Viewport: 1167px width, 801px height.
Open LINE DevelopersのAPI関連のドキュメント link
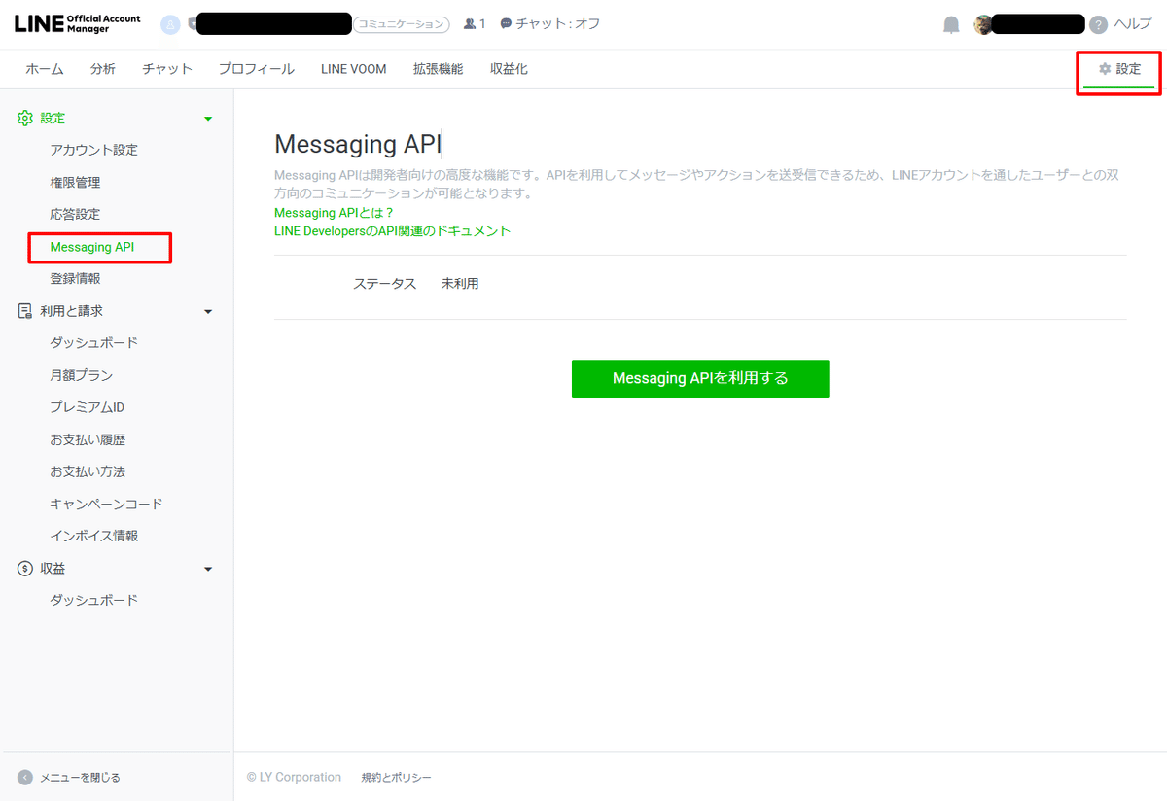[x=393, y=230]
